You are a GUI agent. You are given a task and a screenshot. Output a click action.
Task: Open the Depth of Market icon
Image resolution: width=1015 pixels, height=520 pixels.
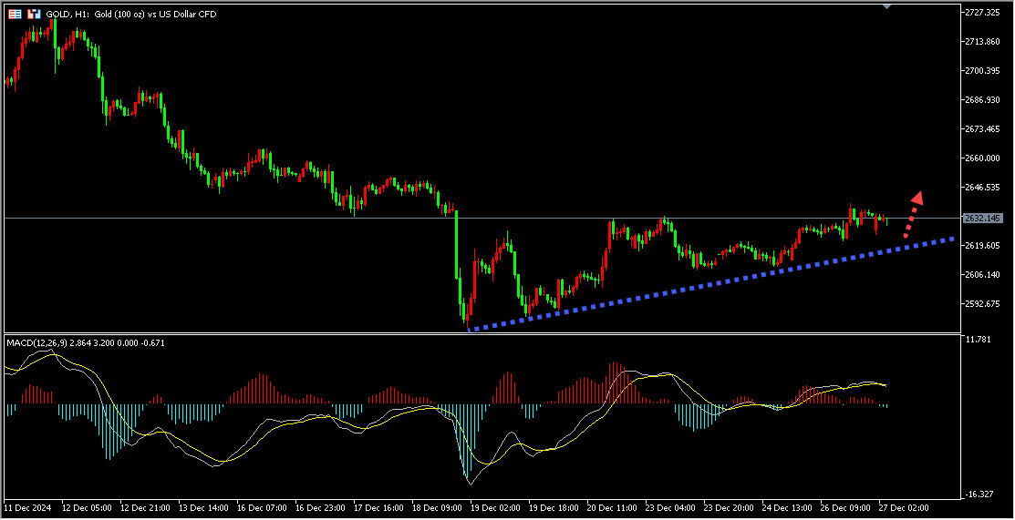point(15,13)
